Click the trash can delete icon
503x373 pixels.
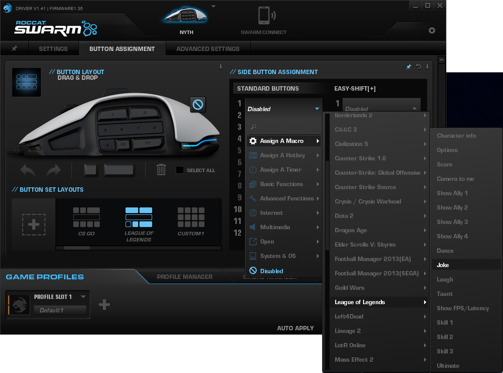(x=161, y=170)
